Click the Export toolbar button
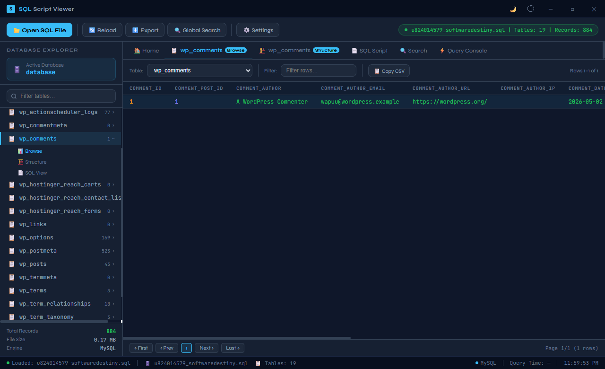Screen dimensions: 605x369 point(145,30)
